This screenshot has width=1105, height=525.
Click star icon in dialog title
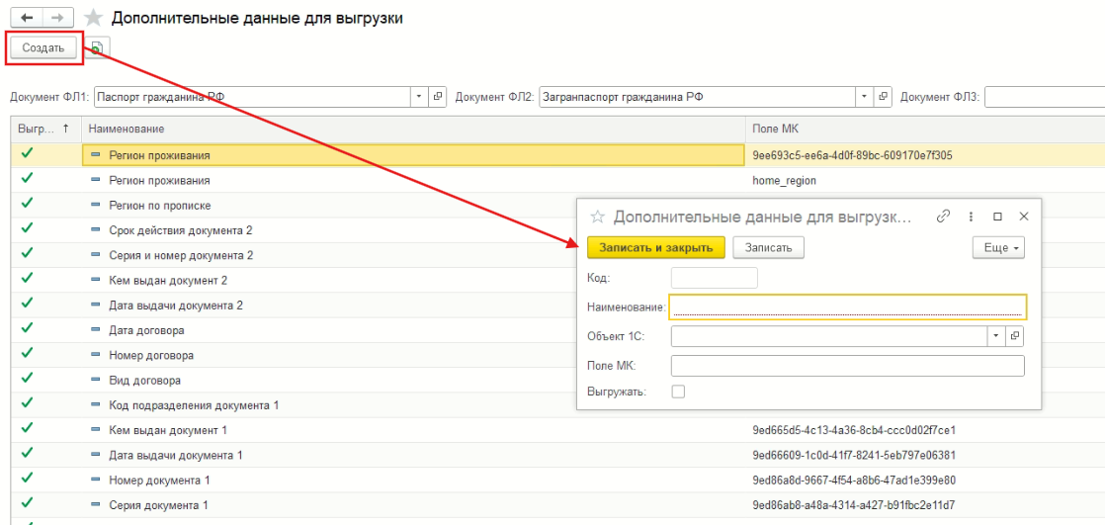597,217
